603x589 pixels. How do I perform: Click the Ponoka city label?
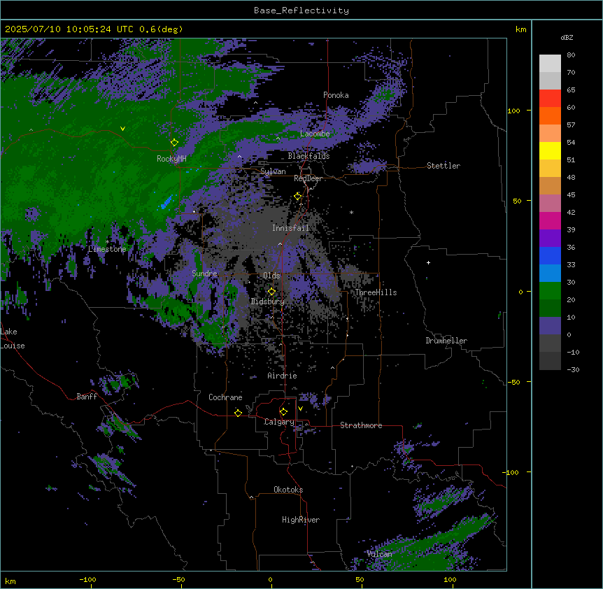point(336,95)
